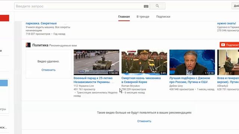Open the military parade video thumbnail
The width and height of the screenshot is (239, 134).
click(96, 62)
